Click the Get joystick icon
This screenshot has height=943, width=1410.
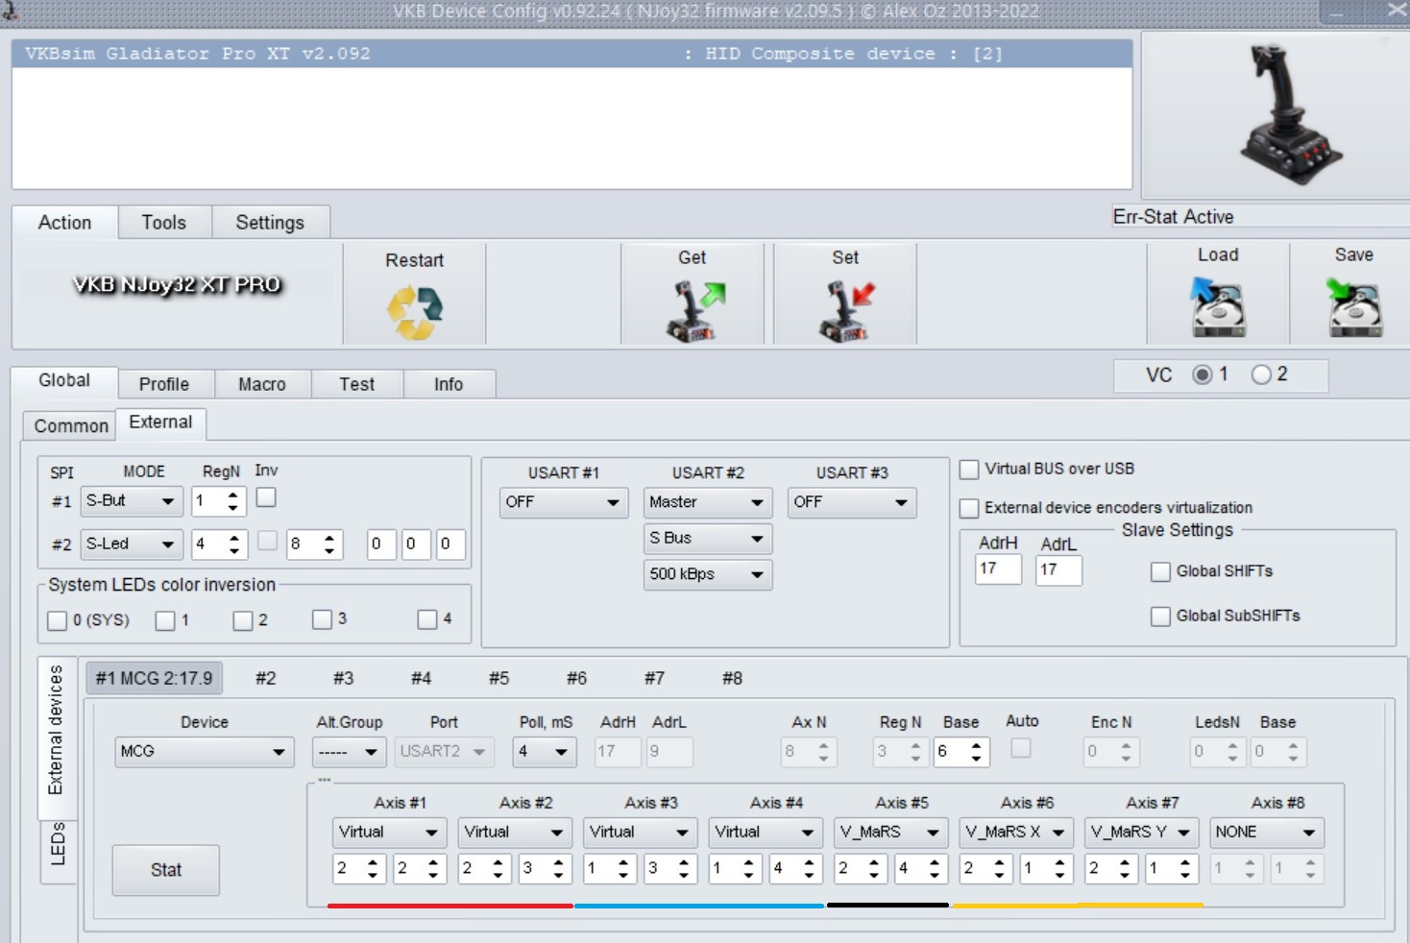tap(693, 310)
